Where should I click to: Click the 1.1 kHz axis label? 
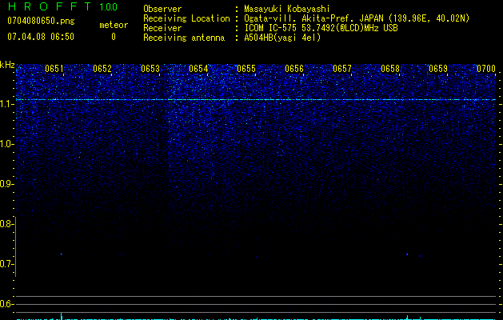[x=6, y=104]
